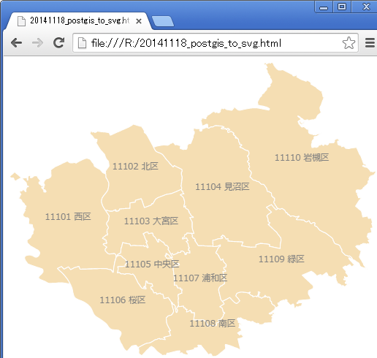The image size is (377, 358).
Task: Click the 11105 中央区 district
Action: (x=152, y=264)
